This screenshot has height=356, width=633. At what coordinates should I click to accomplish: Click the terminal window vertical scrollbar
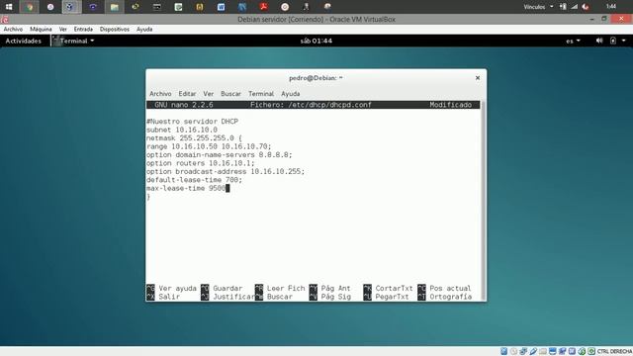pos(484,201)
